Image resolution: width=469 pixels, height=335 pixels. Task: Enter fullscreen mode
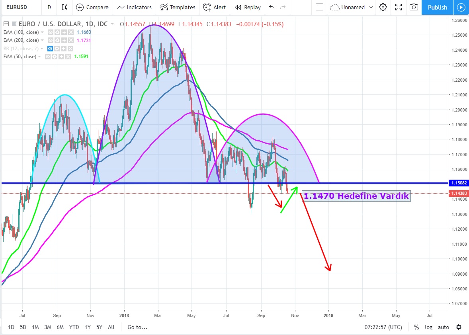click(399, 7)
